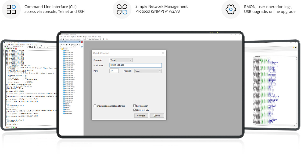The width and height of the screenshot is (301, 161).
Task: Open Session Options via the gear icon
Action: 80,45
